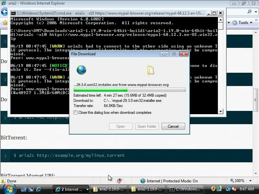Viewport: 259px width, 194px height.
Task: Launch Internet Explorer from the quick launch bar
Action: (x=39, y=189)
